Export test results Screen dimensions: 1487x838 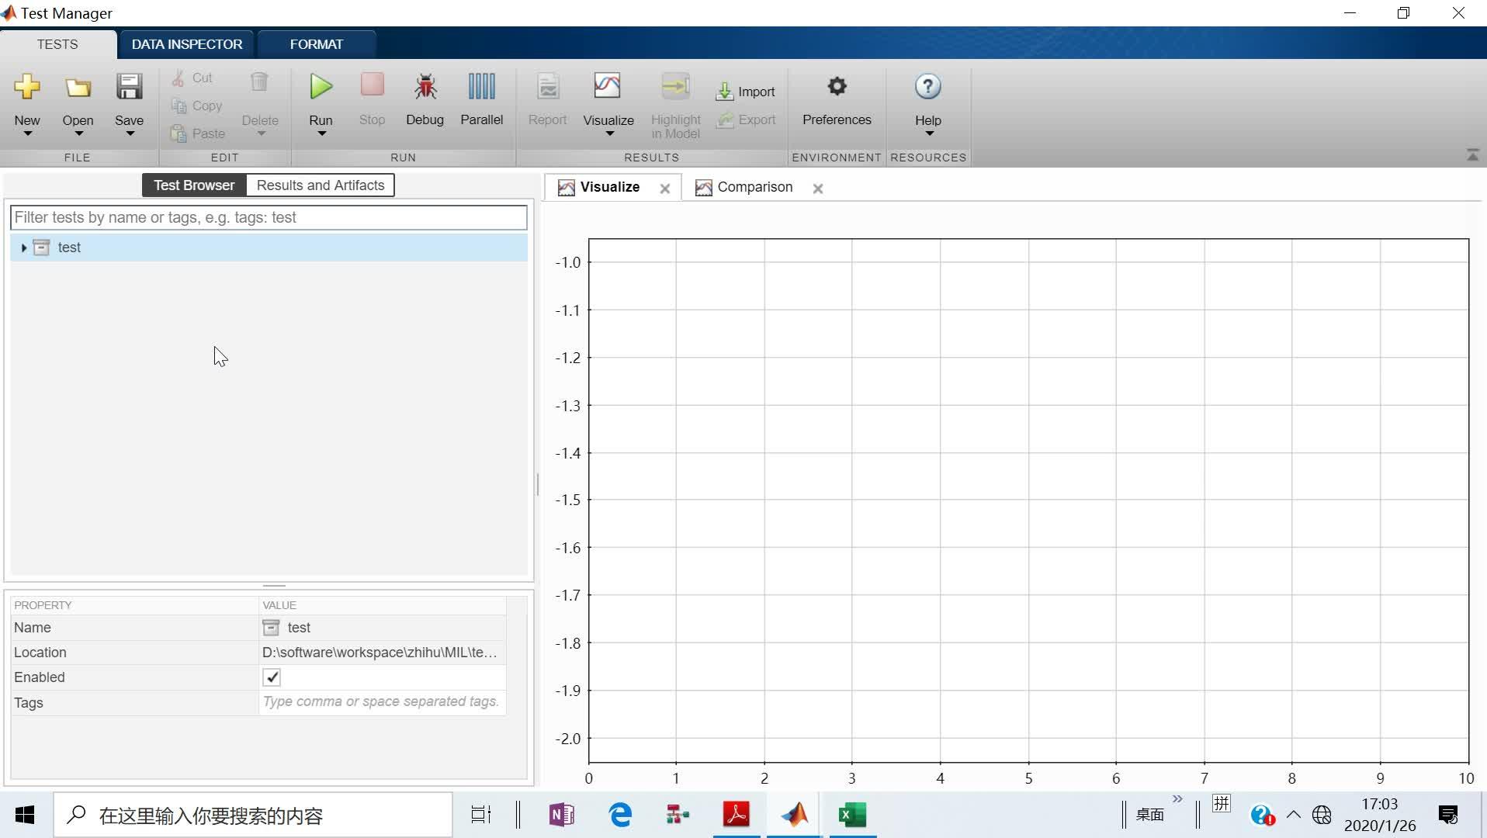[x=746, y=119]
